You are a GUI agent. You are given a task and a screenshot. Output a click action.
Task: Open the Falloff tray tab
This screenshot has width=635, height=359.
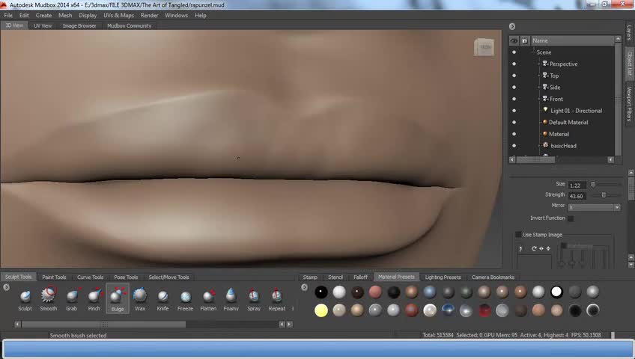(360, 277)
